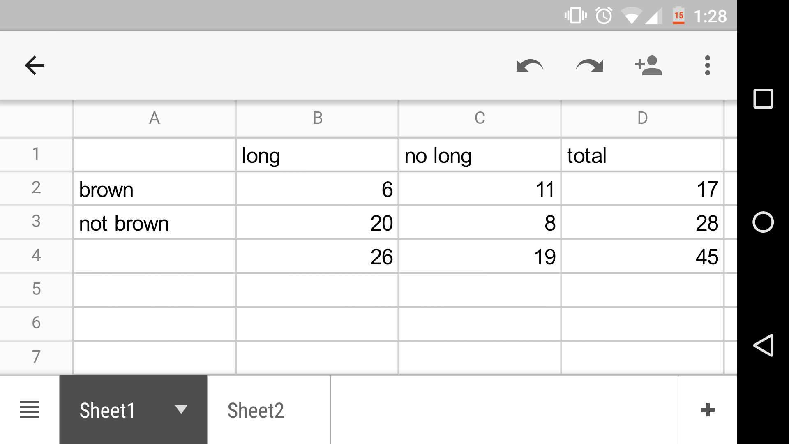The height and width of the screenshot is (444, 789).
Task: Select the grand total cell with 45
Action: coord(642,257)
